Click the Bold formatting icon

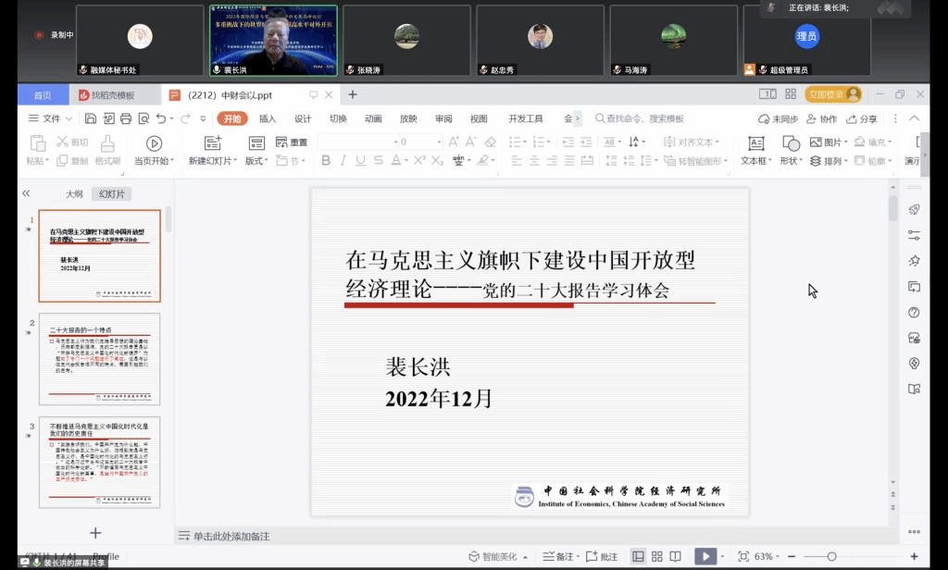[326, 161]
